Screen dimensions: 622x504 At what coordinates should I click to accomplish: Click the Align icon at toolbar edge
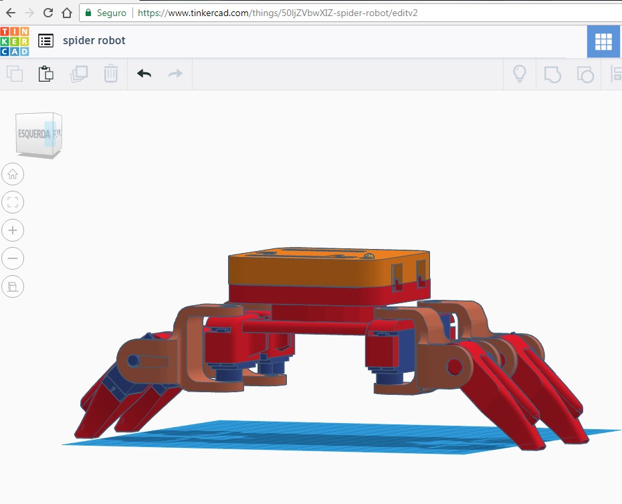616,74
